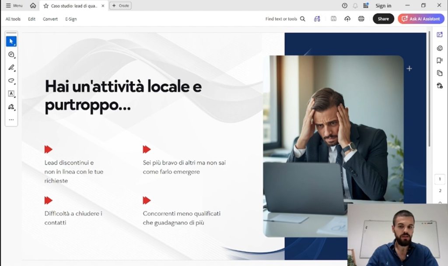Open AI Assistant panel in right sidebar
The height and width of the screenshot is (266, 448).
click(440, 35)
